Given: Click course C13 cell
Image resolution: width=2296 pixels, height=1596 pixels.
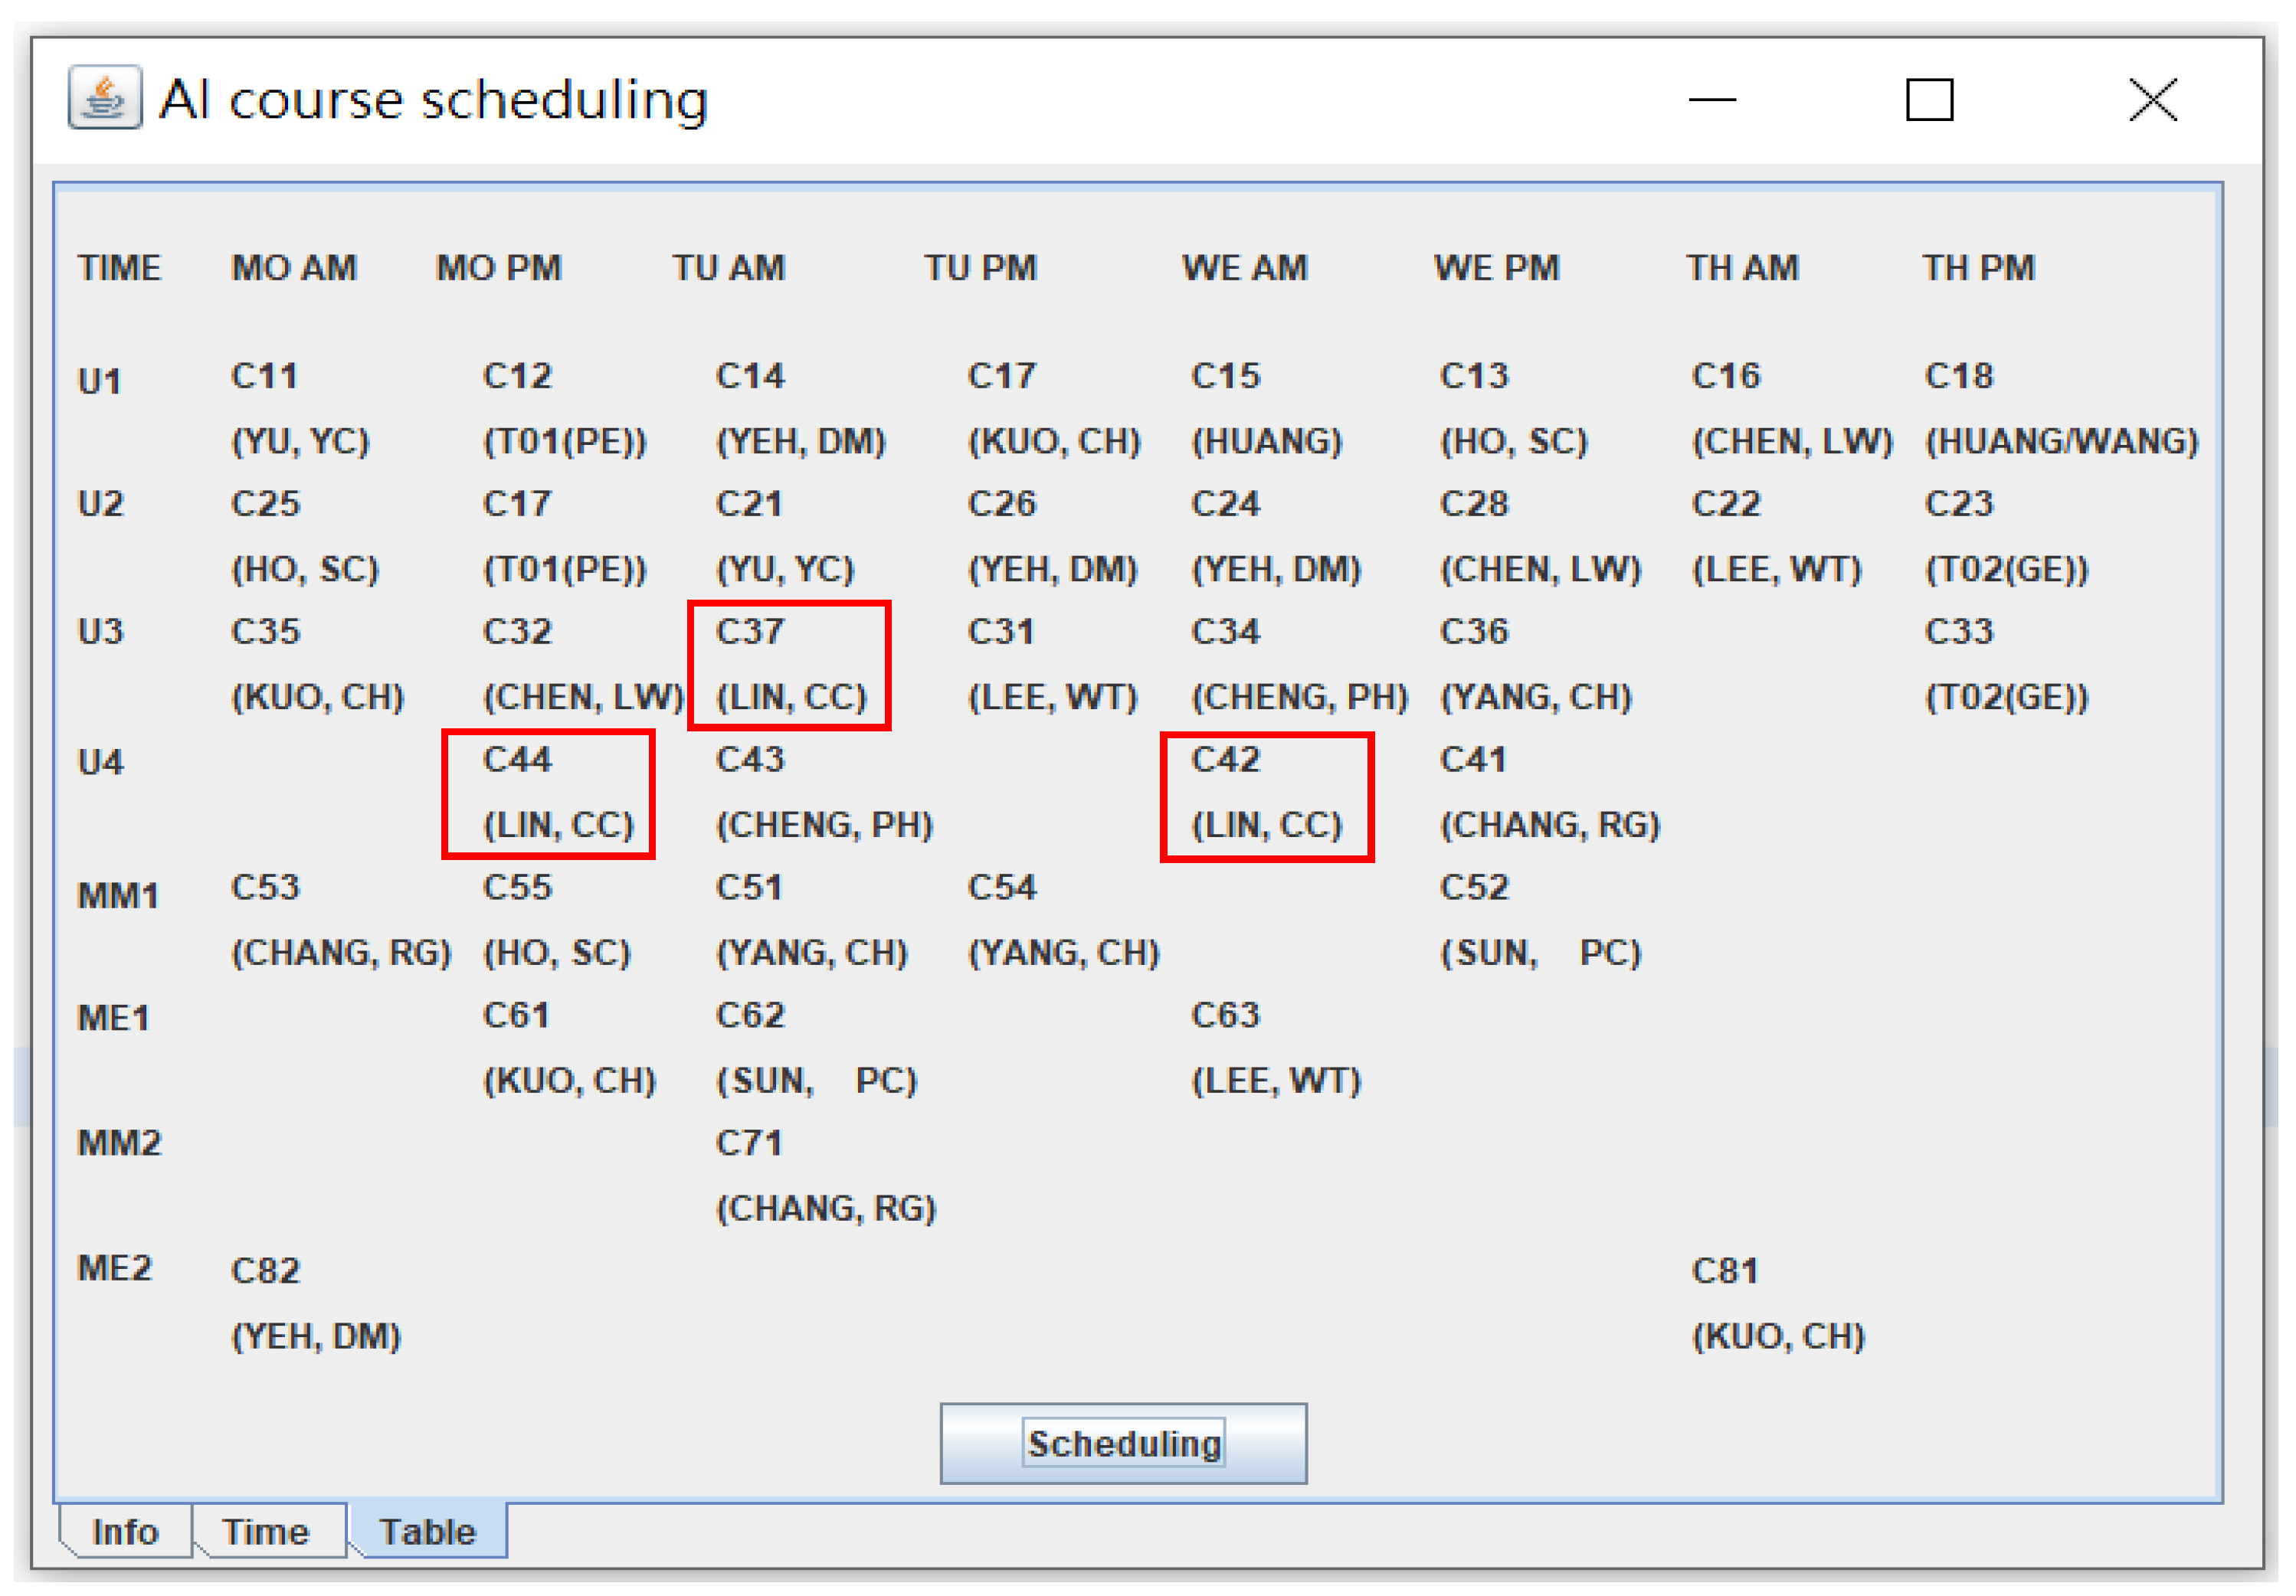Looking at the screenshot, I should [1474, 374].
